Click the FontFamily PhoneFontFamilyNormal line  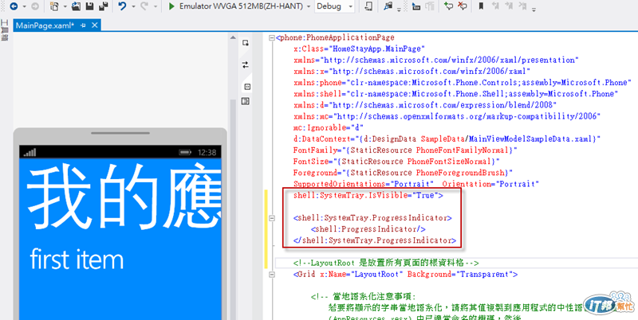[405, 150]
